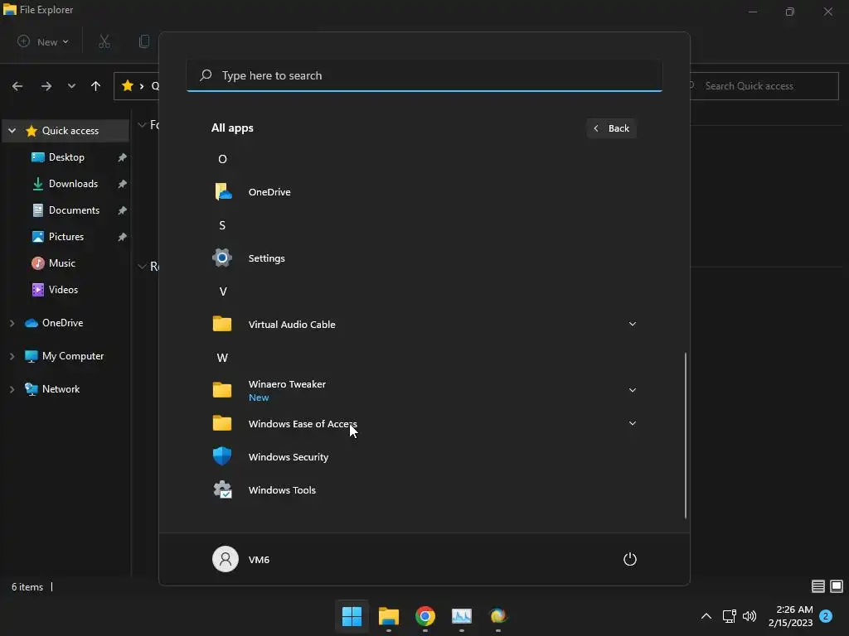The image size is (849, 636).
Task: Select Desktop in Quick access
Action: coord(66,157)
